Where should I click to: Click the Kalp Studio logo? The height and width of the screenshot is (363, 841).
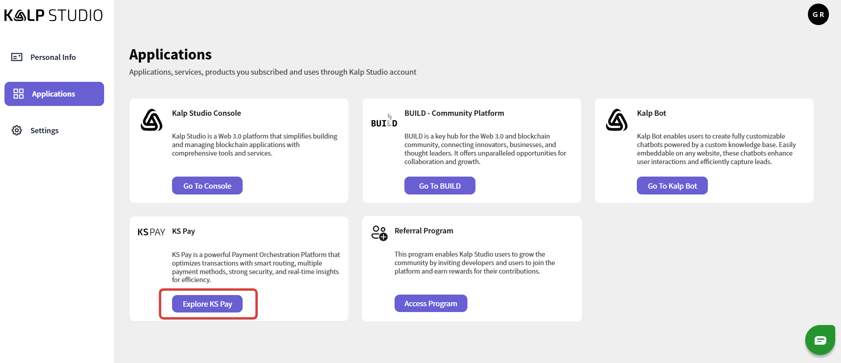54,16
